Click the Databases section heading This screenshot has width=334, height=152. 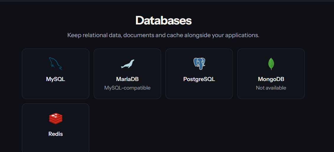coord(163,20)
